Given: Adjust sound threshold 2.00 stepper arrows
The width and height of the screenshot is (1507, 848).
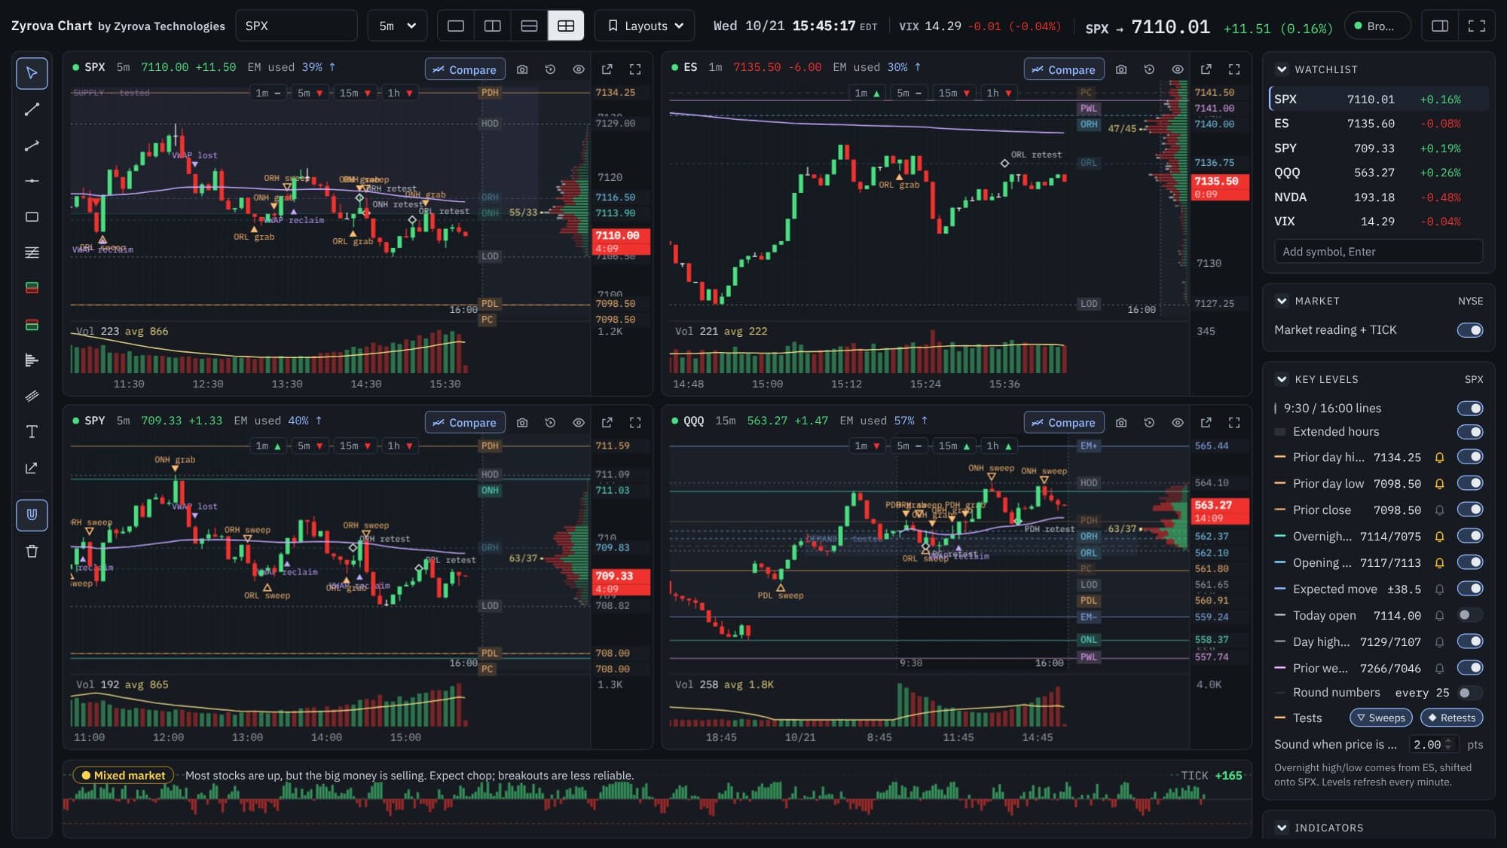Looking at the screenshot, I should (1448, 745).
